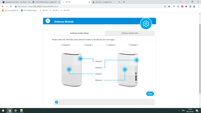
Task: Go forward in browser history
Action: click(x=7, y=7)
